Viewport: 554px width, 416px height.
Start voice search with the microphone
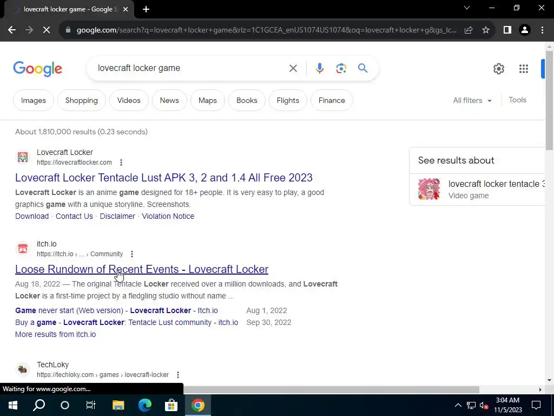[319, 68]
